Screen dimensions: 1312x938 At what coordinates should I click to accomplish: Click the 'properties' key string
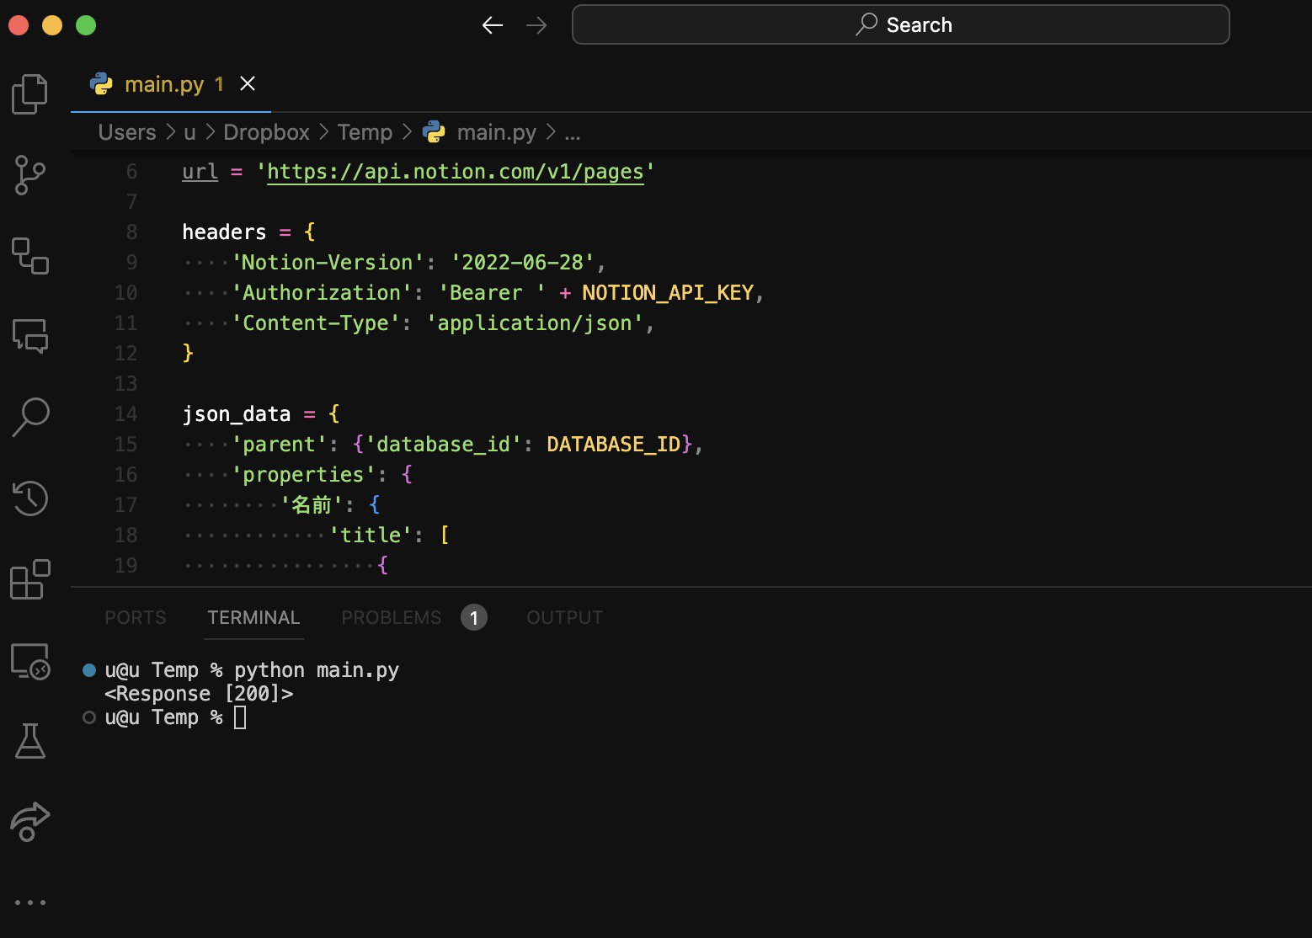point(303,474)
